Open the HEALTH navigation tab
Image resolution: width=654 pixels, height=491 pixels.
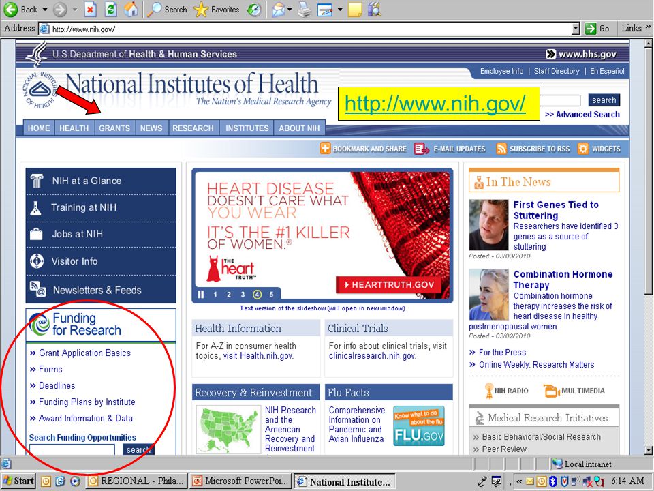coord(74,128)
